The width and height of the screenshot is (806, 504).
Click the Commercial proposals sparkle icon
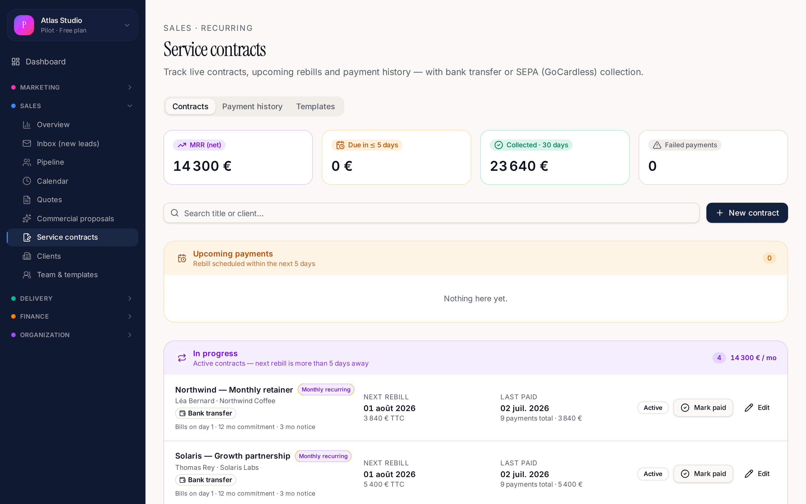pos(27,219)
